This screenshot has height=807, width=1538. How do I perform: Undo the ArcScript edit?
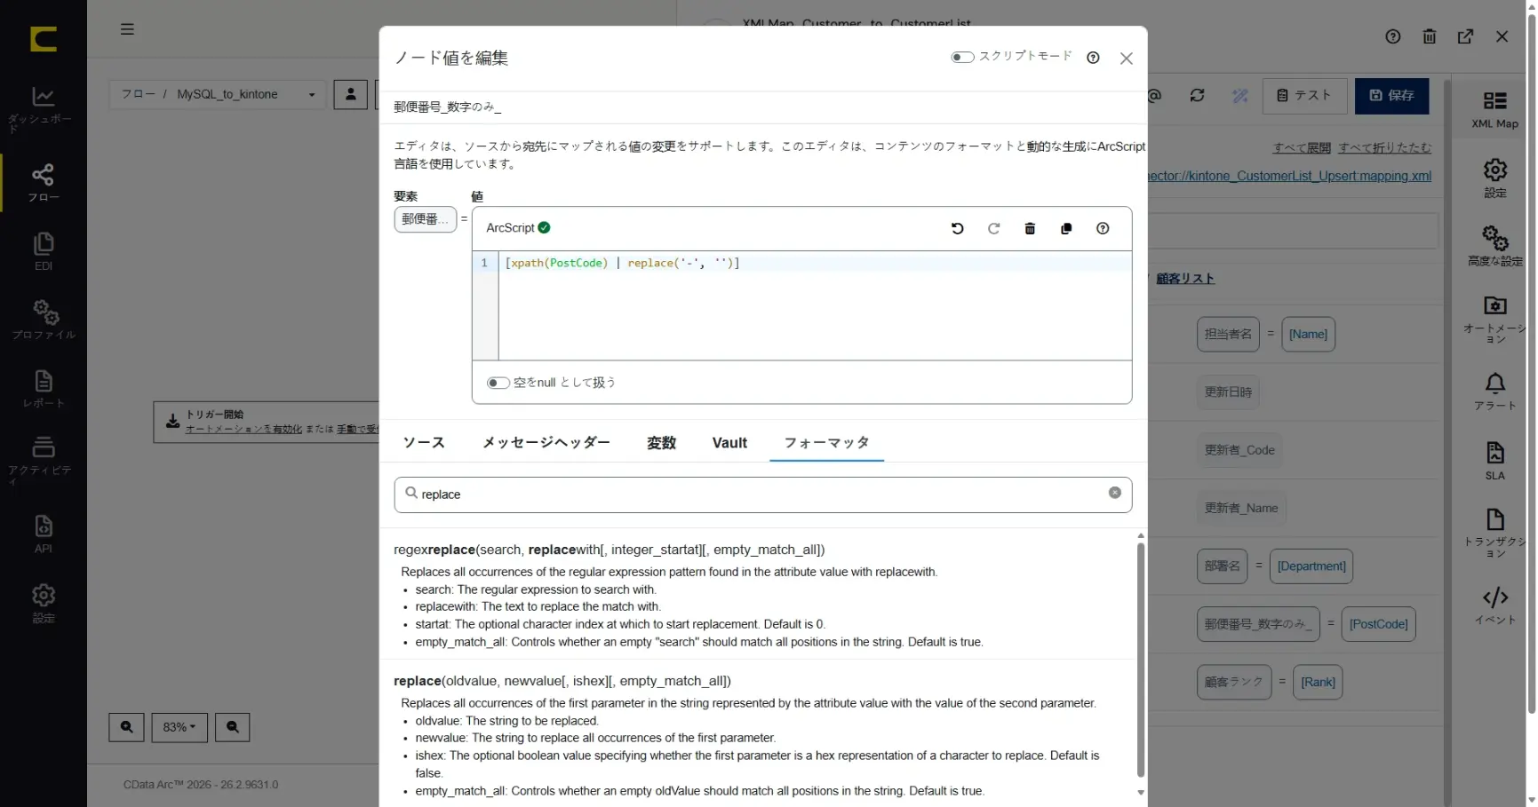click(x=957, y=228)
